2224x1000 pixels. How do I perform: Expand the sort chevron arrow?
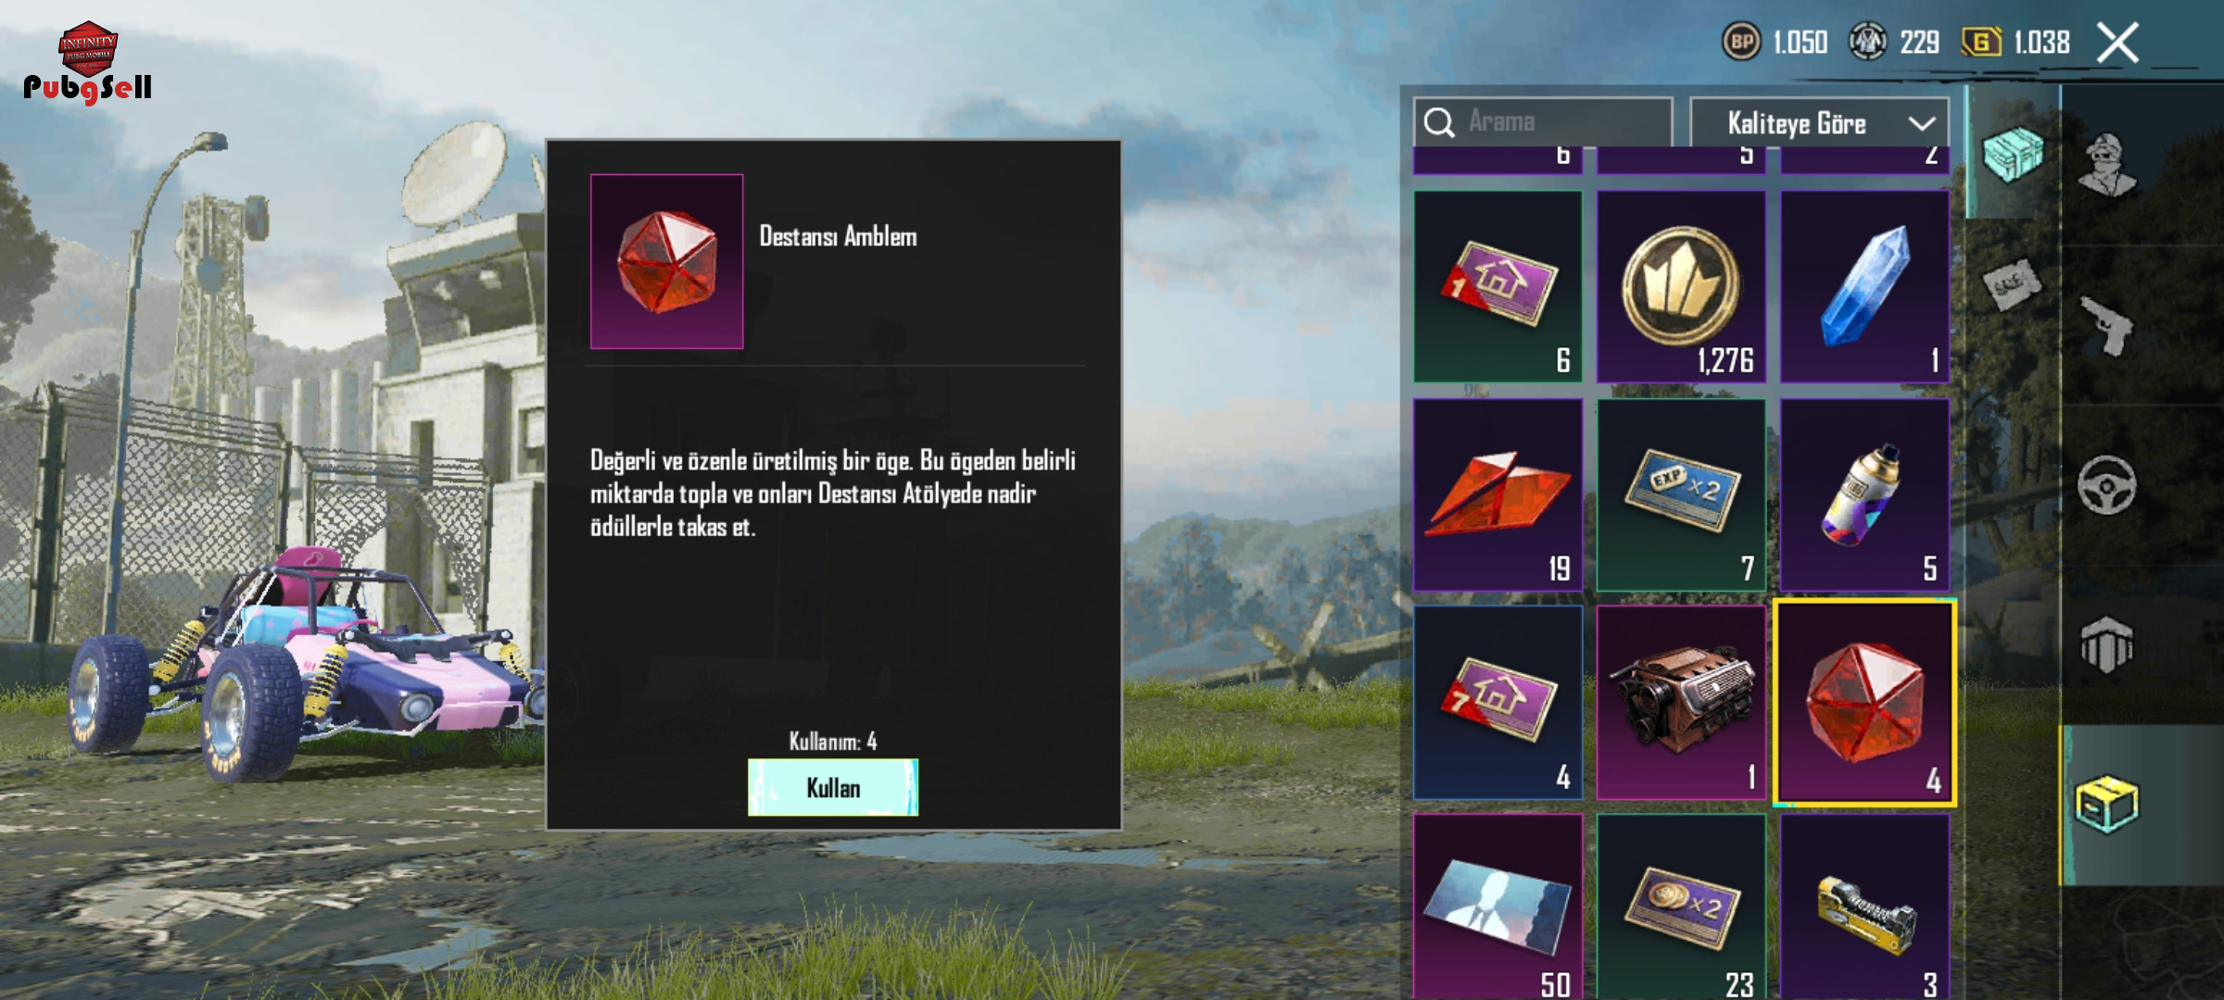pyautogui.click(x=1922, y=123)
